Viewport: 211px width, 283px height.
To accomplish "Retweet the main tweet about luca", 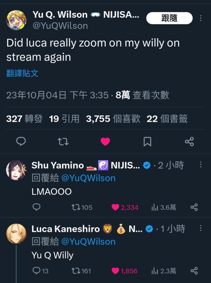I will click(x=63, y=141).
